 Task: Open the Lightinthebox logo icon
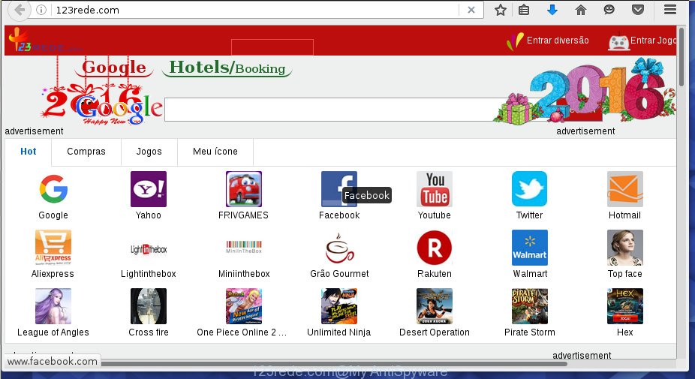[149, 249]
